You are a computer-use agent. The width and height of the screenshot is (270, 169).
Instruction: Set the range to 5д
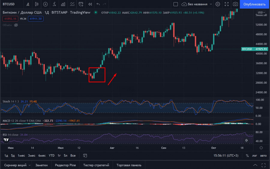(x=13, y=155)
